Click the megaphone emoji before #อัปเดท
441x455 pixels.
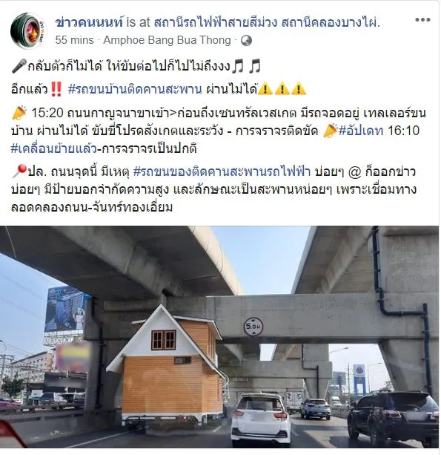[330, 131]
